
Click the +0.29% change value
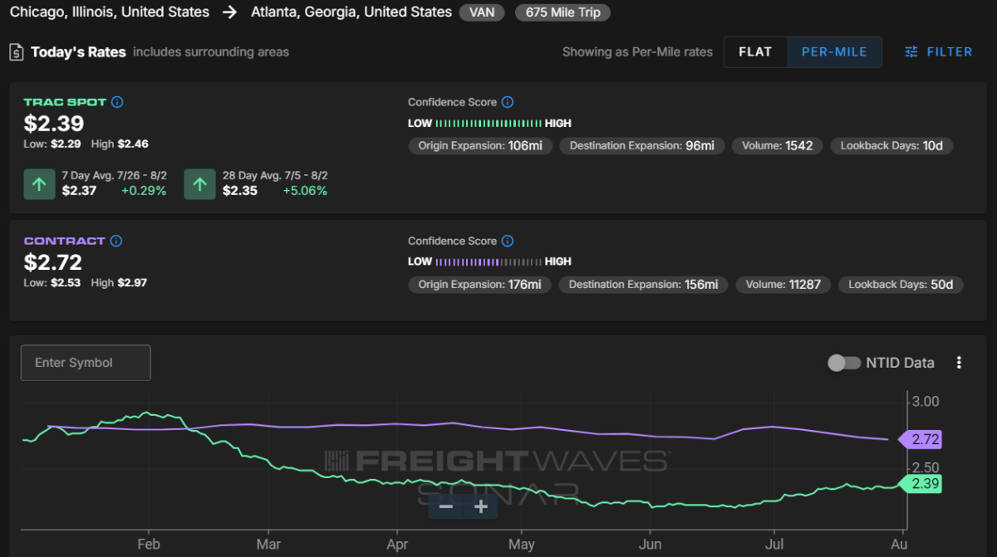pos(144,191)
